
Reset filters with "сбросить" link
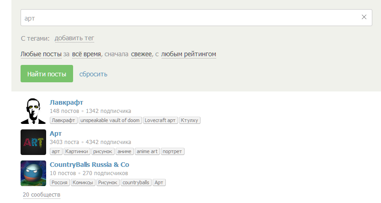click(x=93, y=74)
